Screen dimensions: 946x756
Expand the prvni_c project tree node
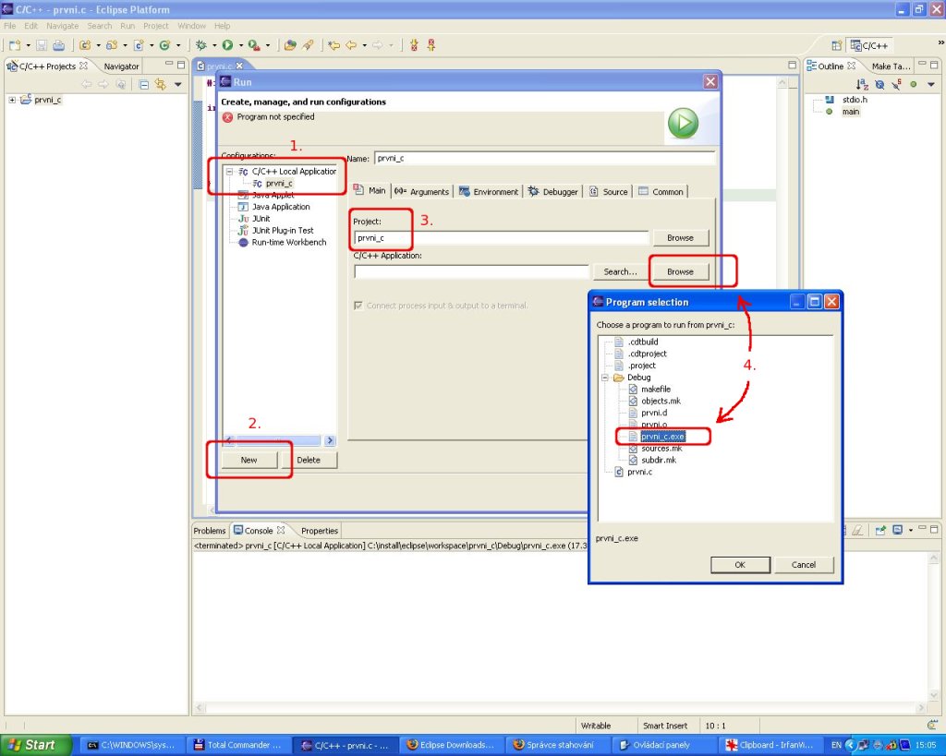(x=13, y=100)
